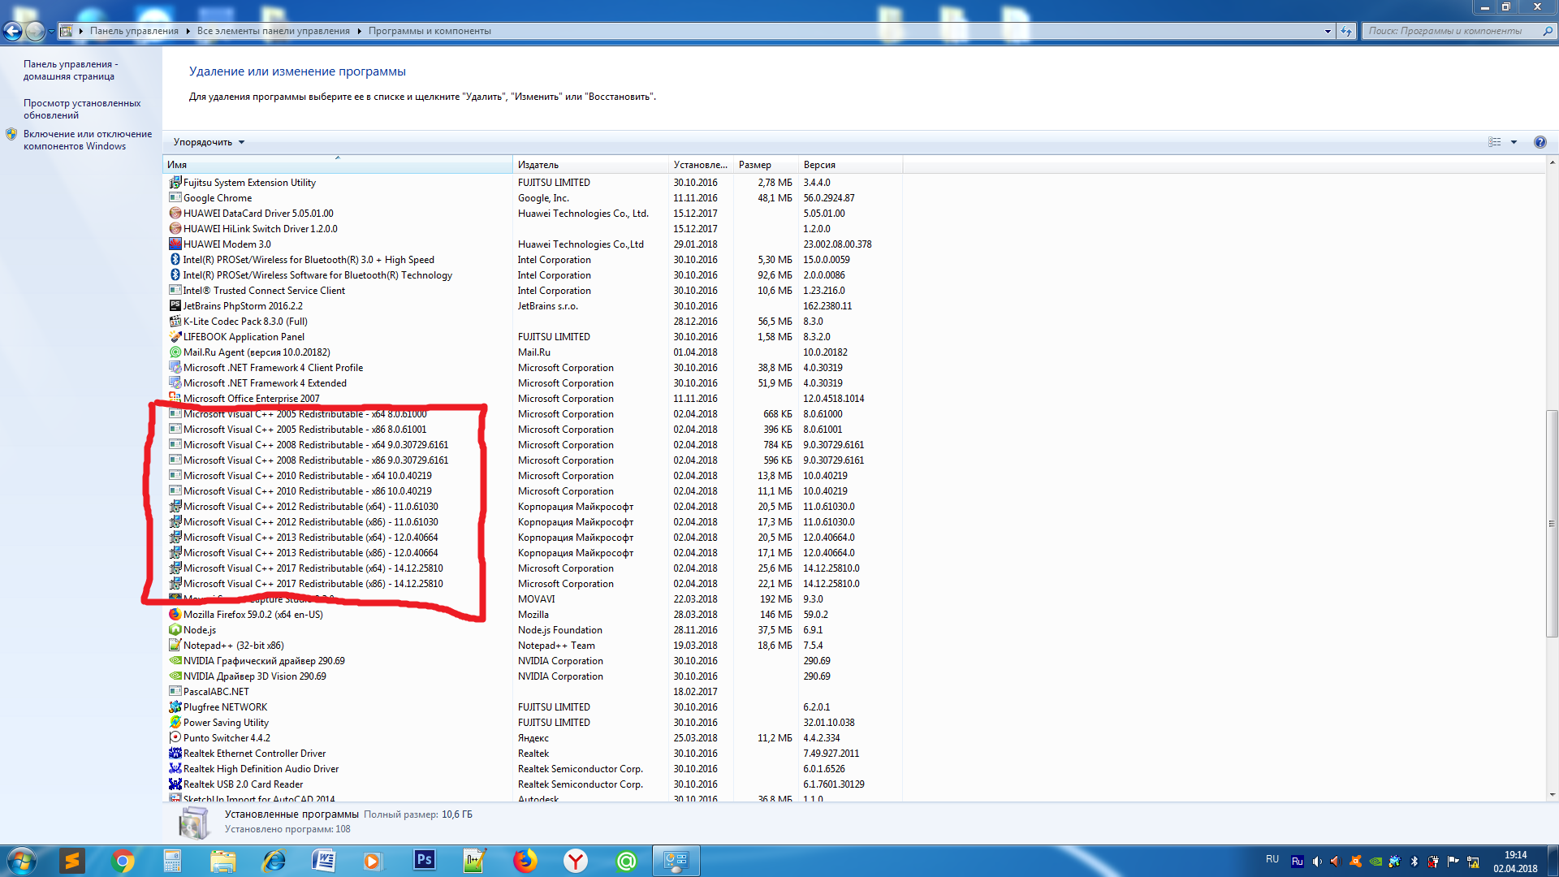Select Microsoft .NET Framework 4 Extended row
This screenshot has width=1559, height=877.
tap(533, 383)
